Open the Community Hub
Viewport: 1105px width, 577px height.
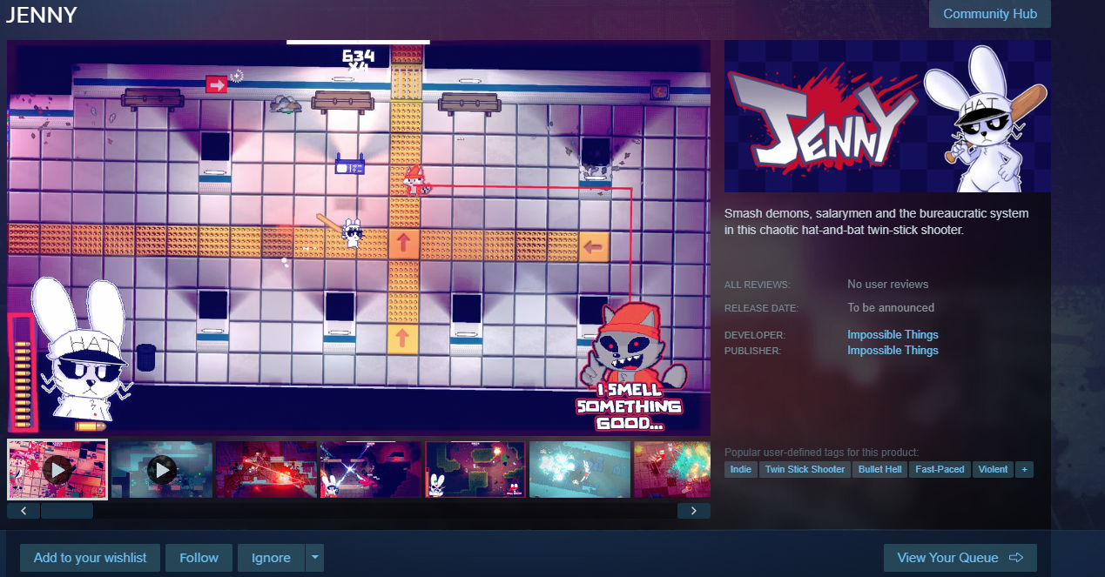click(x=989, y=14)
